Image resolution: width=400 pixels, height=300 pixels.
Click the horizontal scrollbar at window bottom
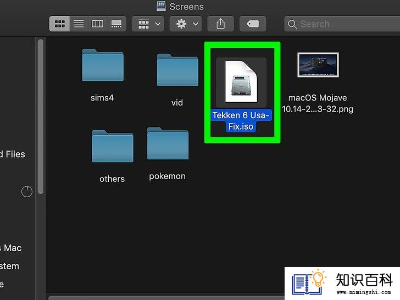[166, 298]
